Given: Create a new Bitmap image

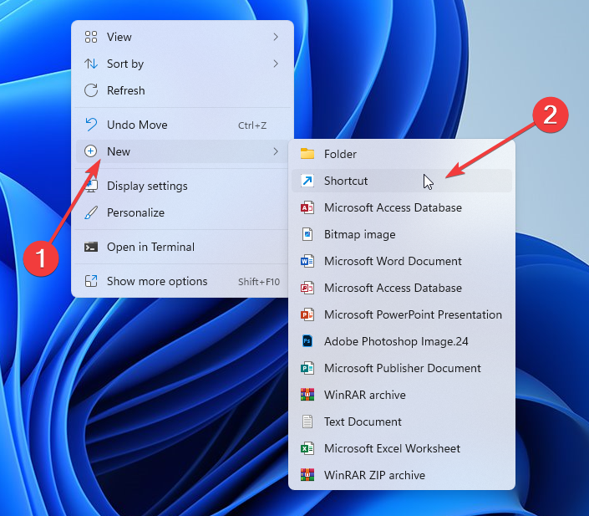Looking at the screenshot, I should click(402, 234).
